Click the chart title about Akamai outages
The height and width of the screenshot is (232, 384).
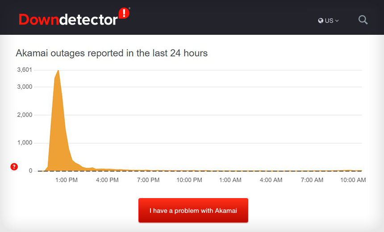(112, 53)
